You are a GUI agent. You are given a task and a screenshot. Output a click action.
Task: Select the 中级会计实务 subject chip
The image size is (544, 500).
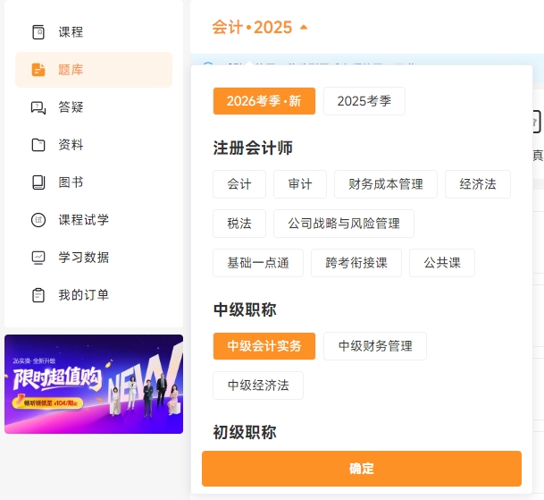pyautogui.click(x=264, y=346)
